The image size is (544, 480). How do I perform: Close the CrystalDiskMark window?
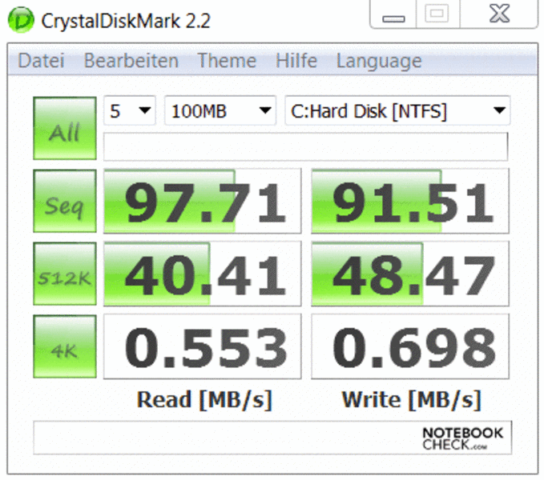(x=499, y=14)
